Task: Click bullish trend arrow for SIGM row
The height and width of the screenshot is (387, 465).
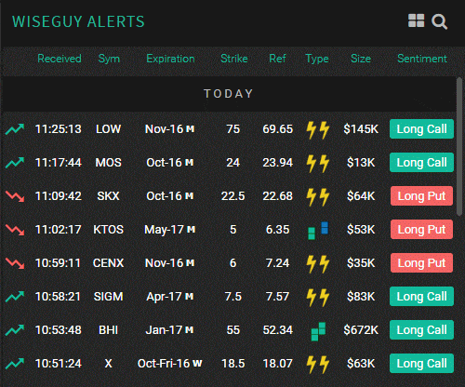Action: (x=15, y=297)
